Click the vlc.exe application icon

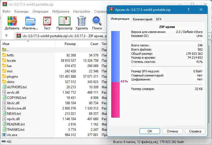(x=4, y=135)
